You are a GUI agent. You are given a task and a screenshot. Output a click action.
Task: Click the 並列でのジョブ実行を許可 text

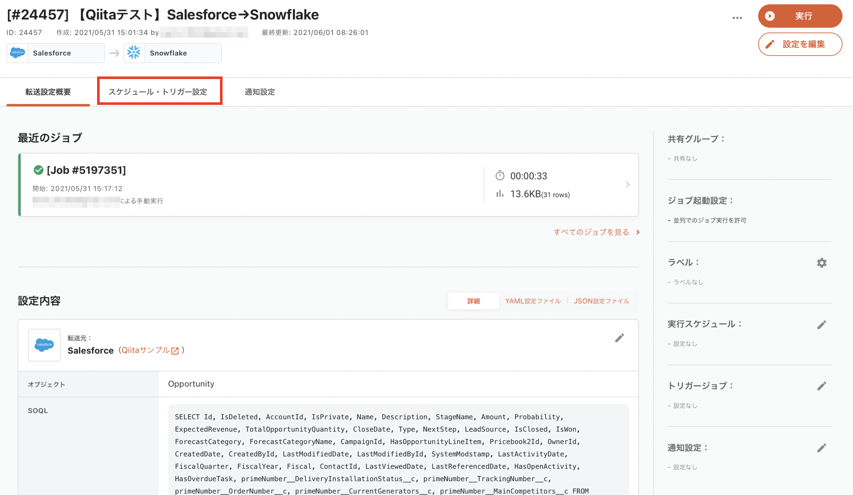(x=709, y=221)
